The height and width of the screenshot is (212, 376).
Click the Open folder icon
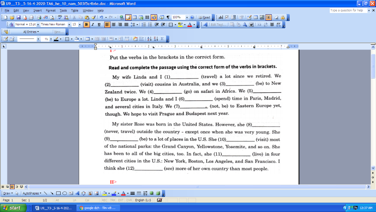point(12,18)
